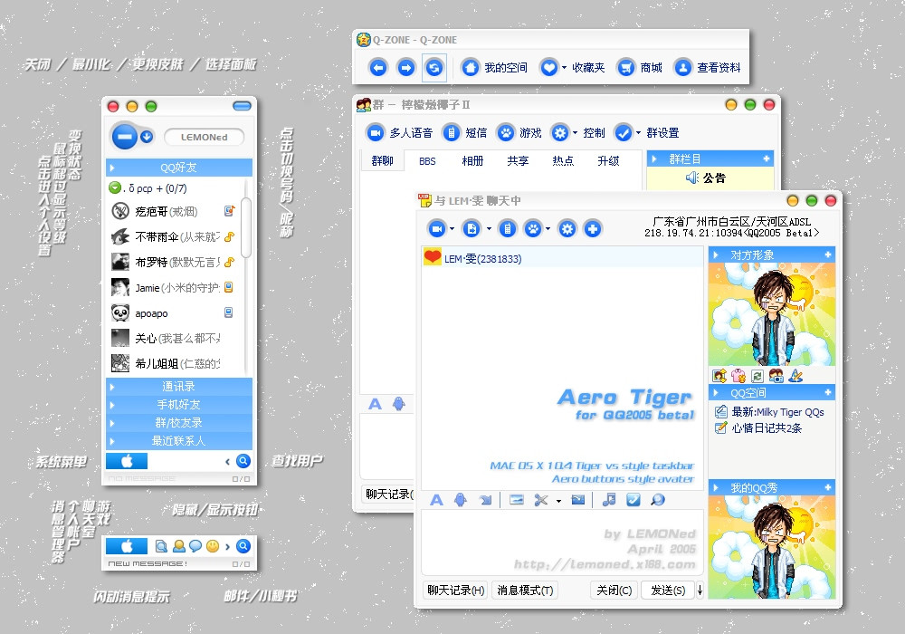Viewport: 905px width, 634px height.
Task: Toggle buttons with right chevron in message strip
Action: tap(227, 545)
